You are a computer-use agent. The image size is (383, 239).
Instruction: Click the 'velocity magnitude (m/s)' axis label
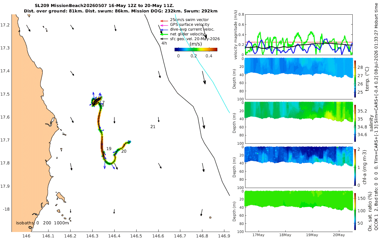[x=236, y=35]
